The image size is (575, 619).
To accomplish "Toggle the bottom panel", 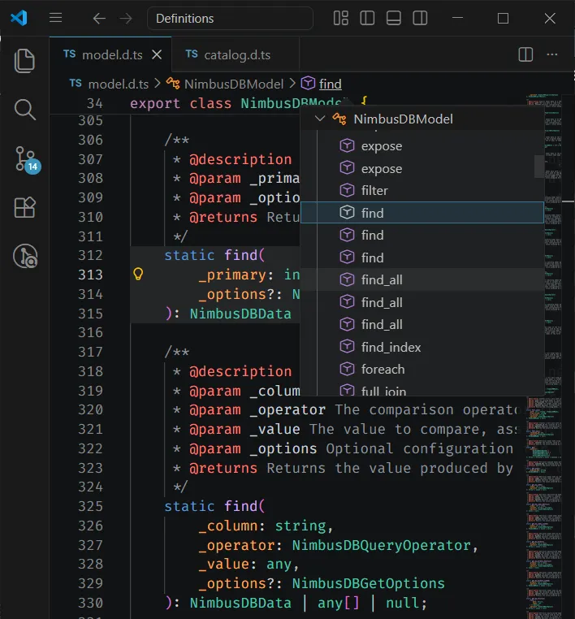I will (393, 18).
